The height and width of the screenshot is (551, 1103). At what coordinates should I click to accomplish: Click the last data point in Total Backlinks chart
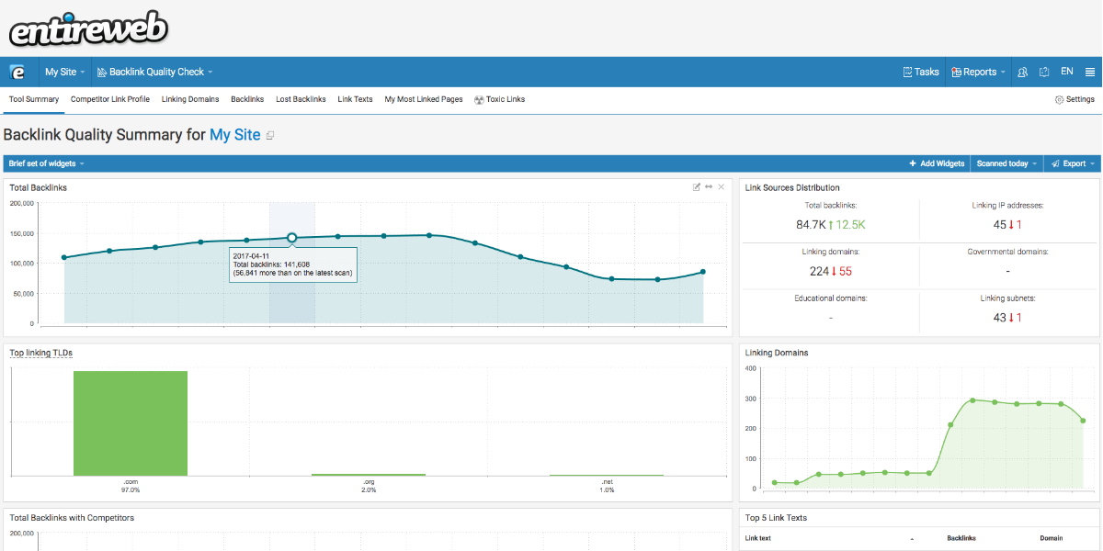click(x=703, y=272)
